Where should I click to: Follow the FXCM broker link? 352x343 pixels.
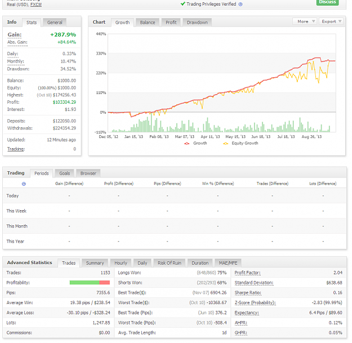(36, 5)
